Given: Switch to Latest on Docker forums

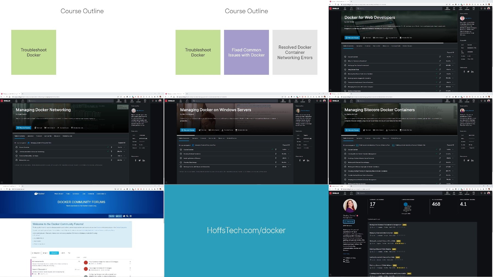Looking at the screenshot, I should 63,253.
